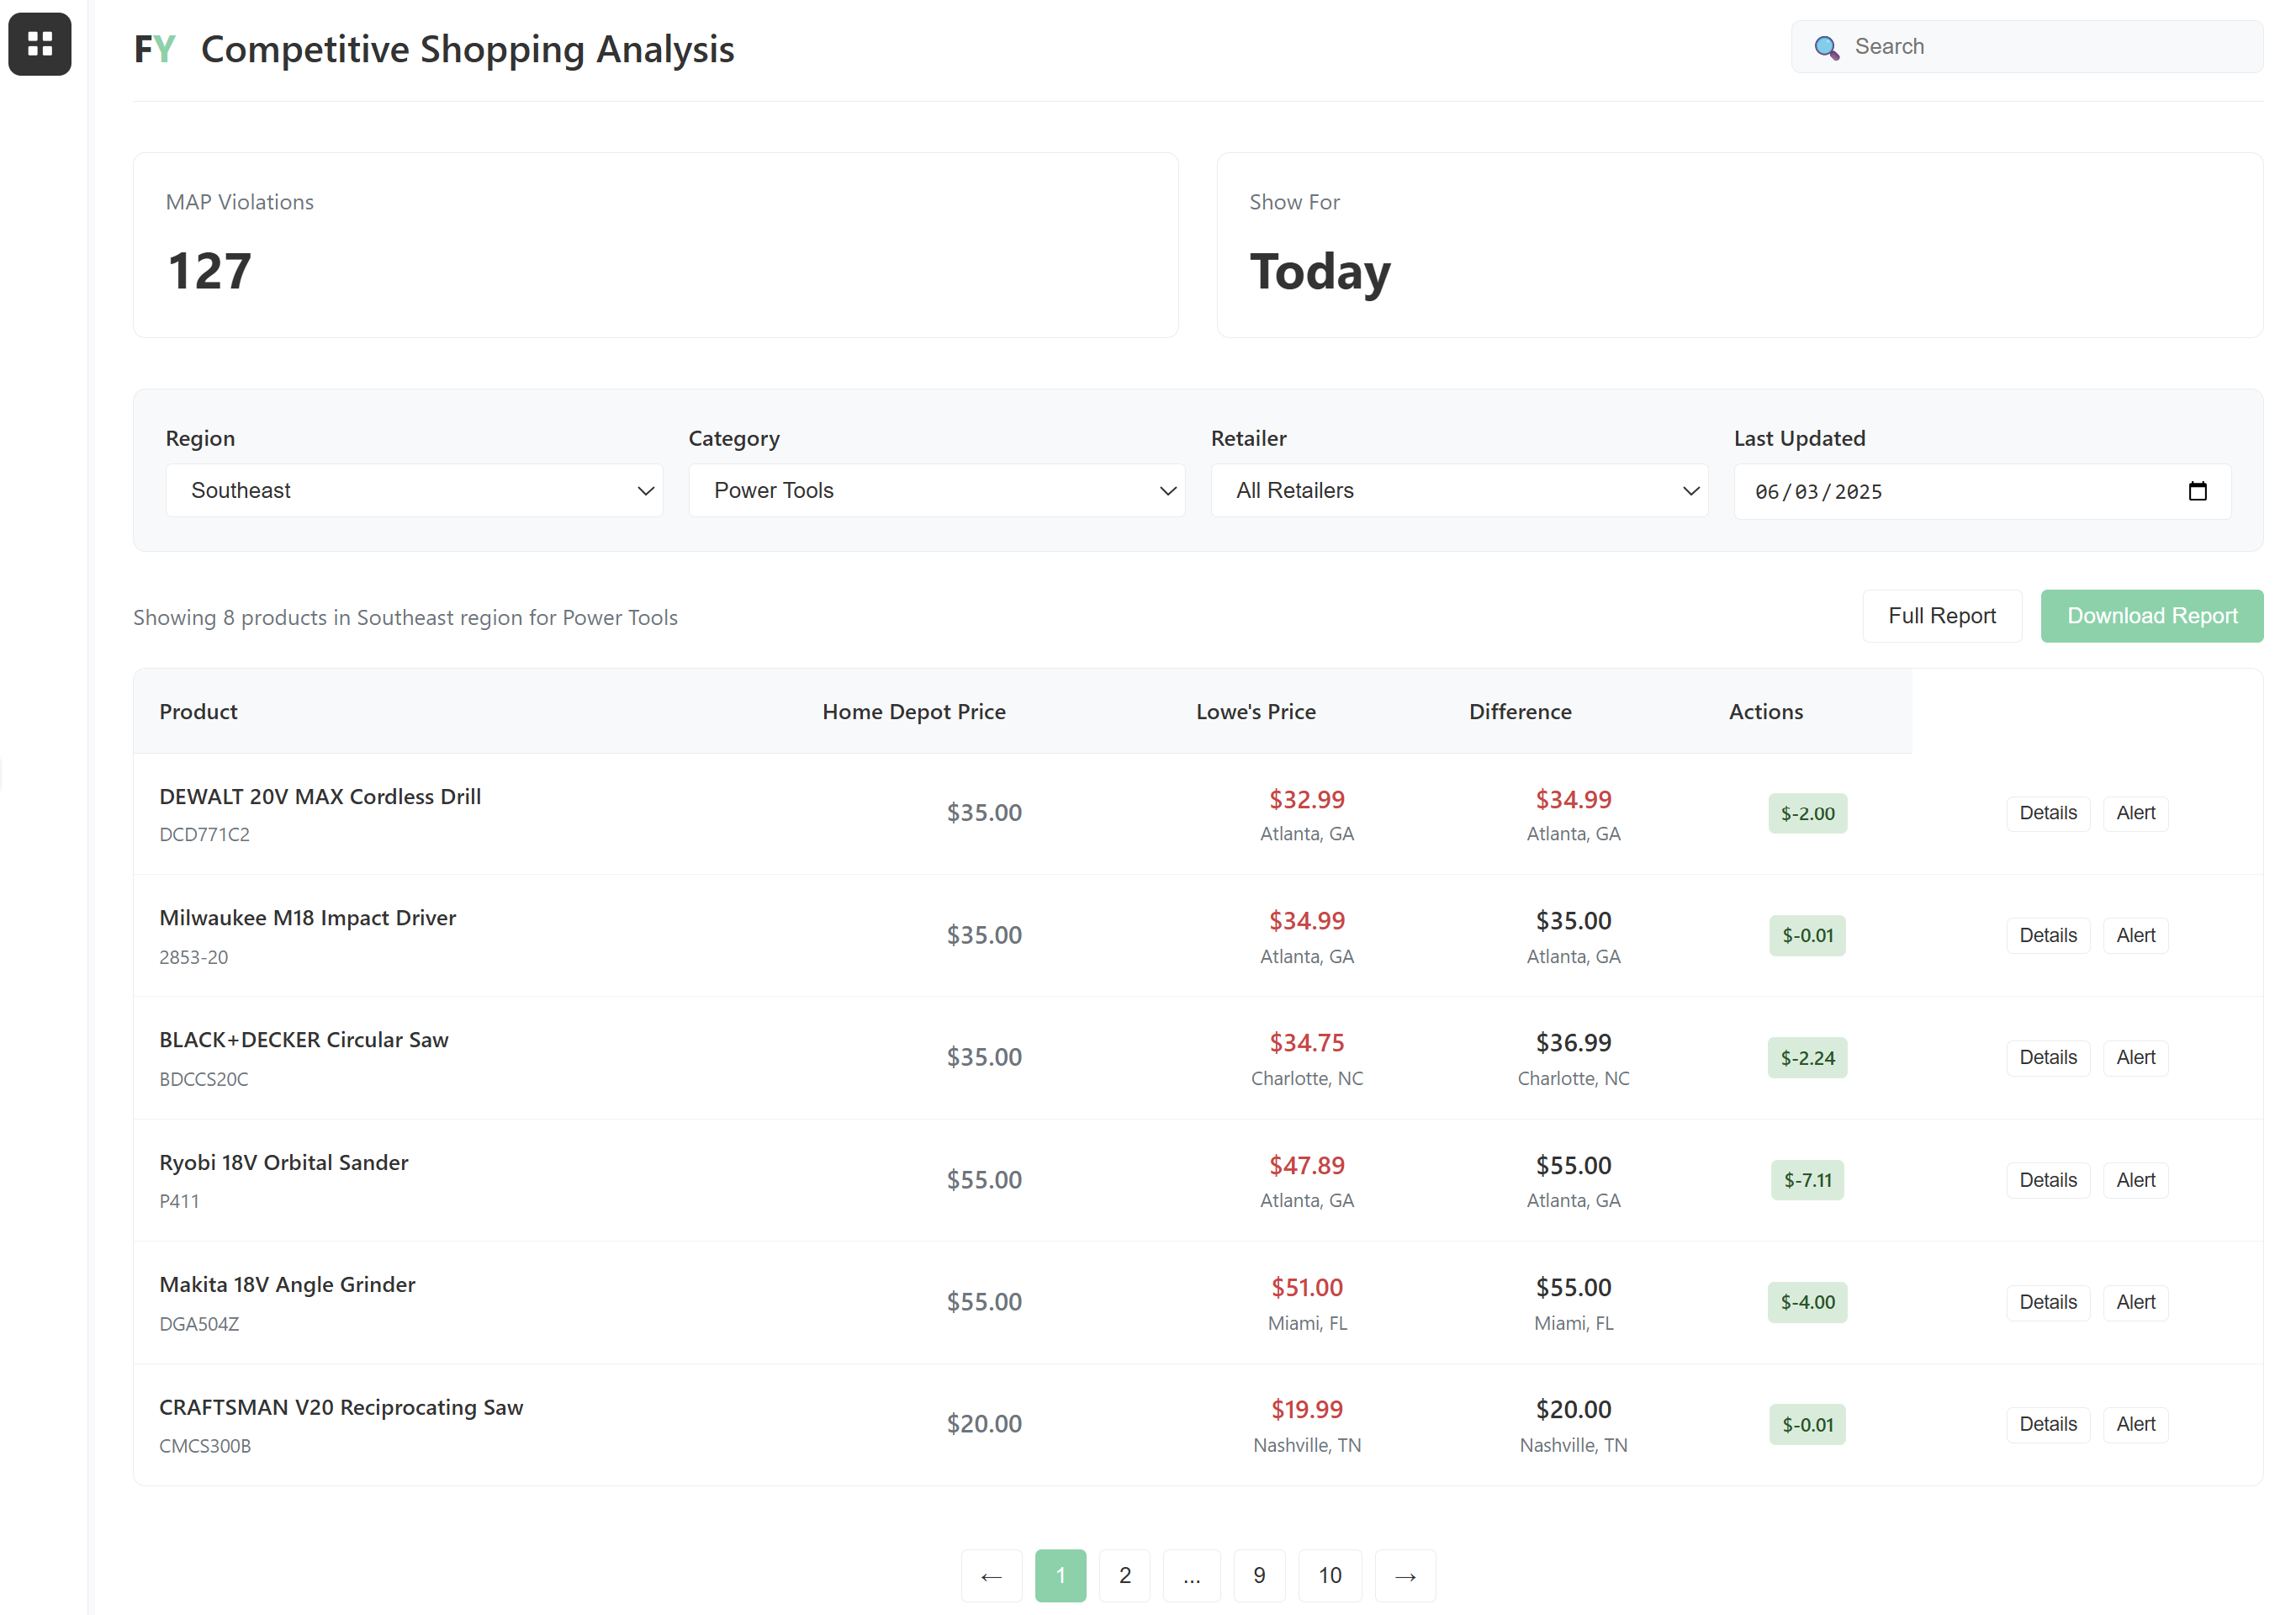View Details for CRAFTSMAN V20 Reciprocating Saw
Viewport: 2296px width, 1615px height.
2048,1424
